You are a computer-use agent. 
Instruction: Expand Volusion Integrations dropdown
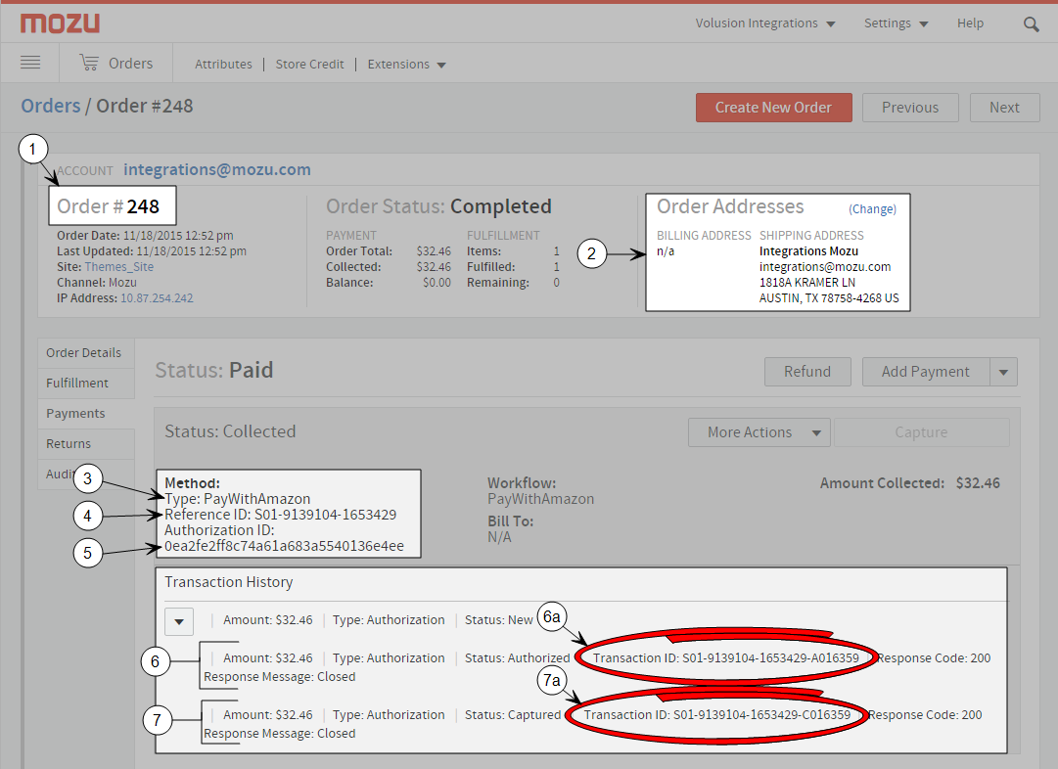[x=765, y=23]
